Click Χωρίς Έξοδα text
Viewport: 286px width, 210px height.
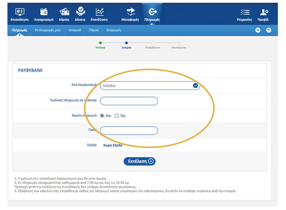click(113, 145)
